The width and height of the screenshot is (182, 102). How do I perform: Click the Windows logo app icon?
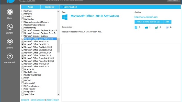click(65, 17)
